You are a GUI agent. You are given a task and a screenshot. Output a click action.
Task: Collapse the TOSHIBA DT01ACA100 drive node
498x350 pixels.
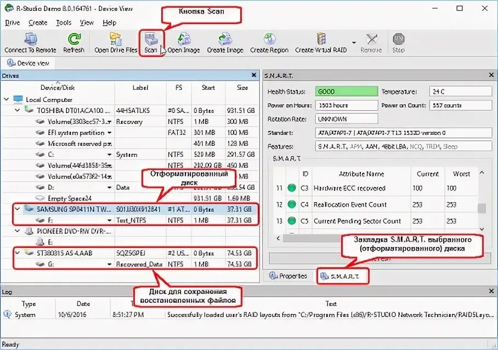[18, 110]
